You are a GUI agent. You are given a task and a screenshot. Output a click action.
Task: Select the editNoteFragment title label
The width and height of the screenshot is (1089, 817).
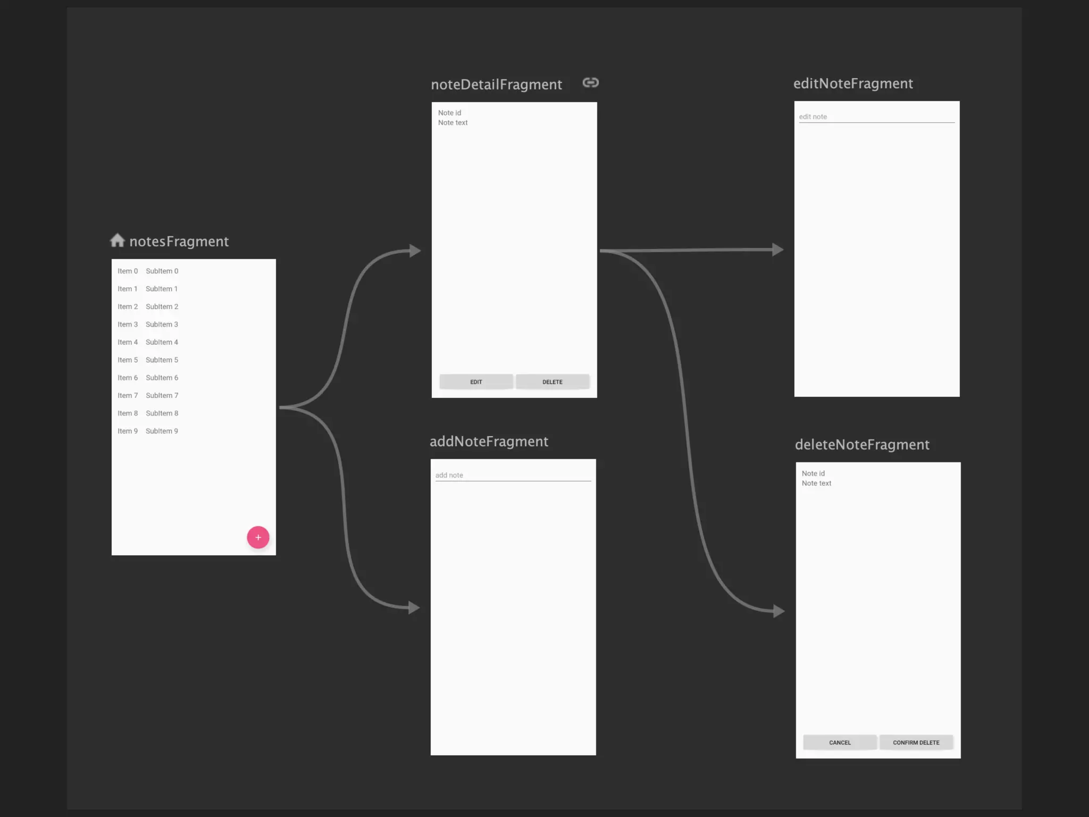click(853, 84)
